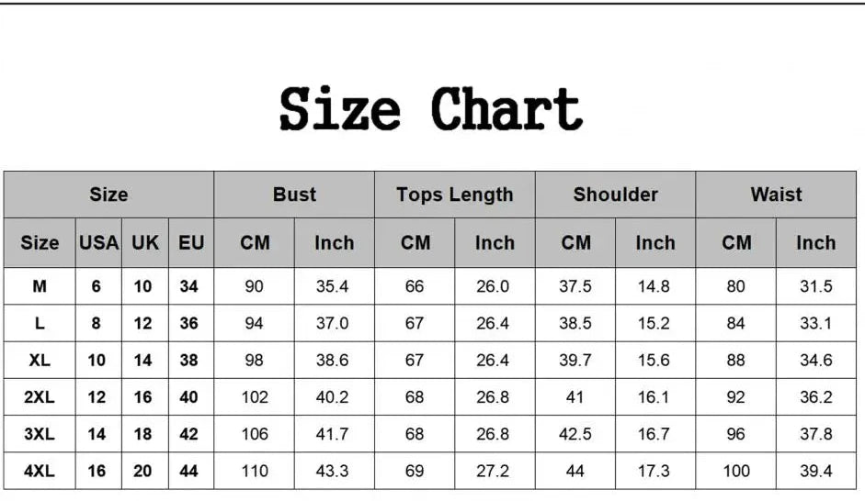Click the Waist column header
The width and height of the screenshot is (865, 501).
(x=776, y=195)
